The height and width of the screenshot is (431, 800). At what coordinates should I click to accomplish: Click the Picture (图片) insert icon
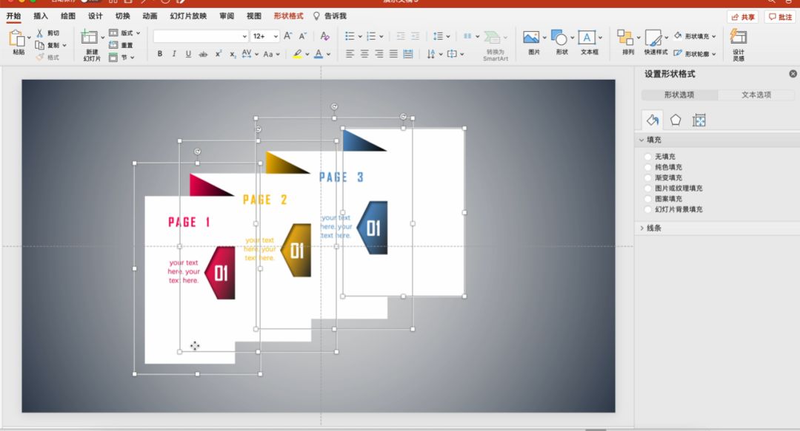pos(531,38)
